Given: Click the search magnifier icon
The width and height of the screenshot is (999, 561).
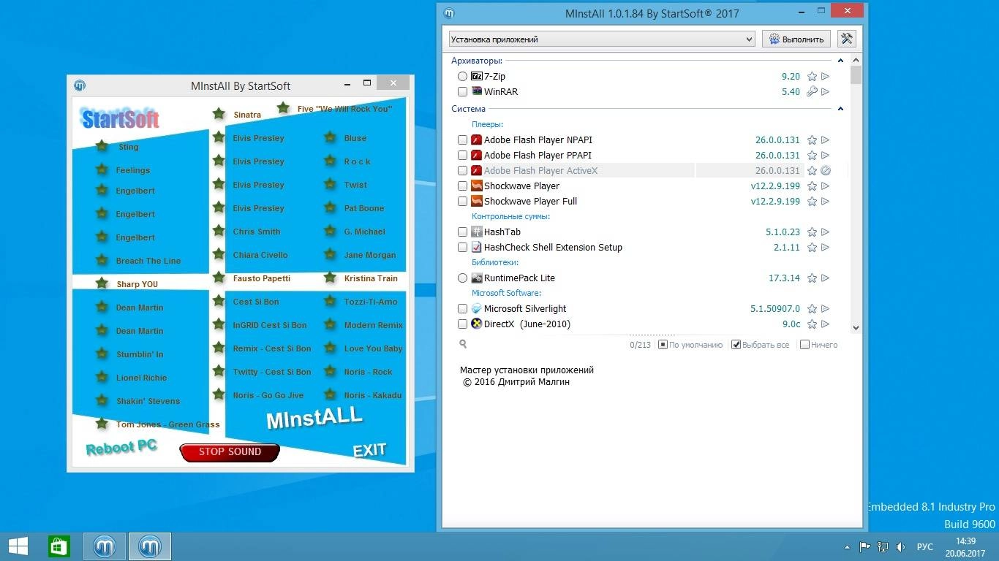Looking at the screenshot, I should pyautogui.click(x=463, y=344).
